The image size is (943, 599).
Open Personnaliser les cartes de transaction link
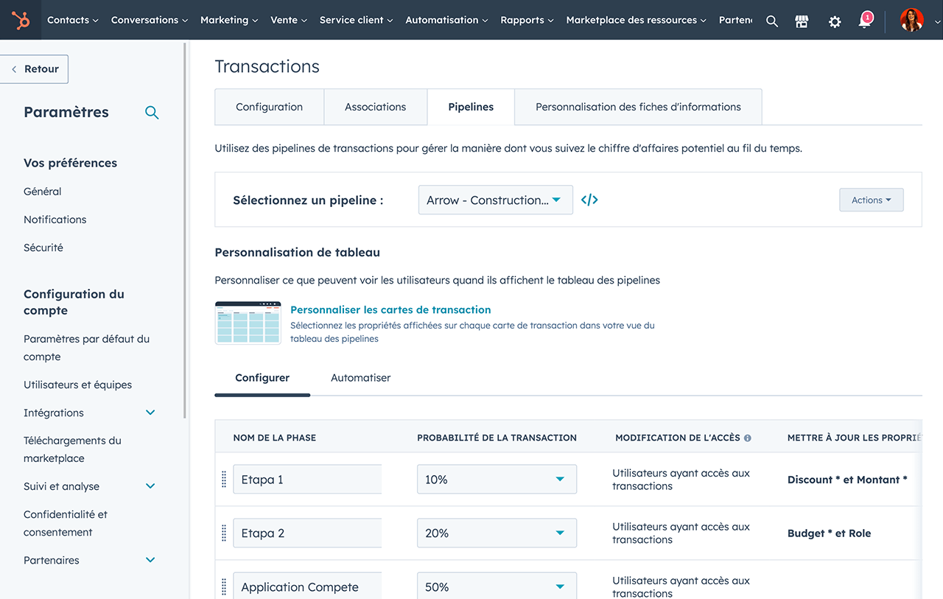390,310
